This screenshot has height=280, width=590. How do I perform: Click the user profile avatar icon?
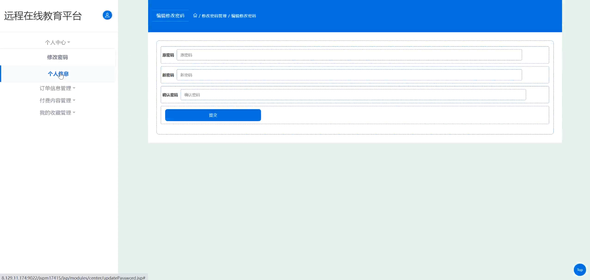107,15
